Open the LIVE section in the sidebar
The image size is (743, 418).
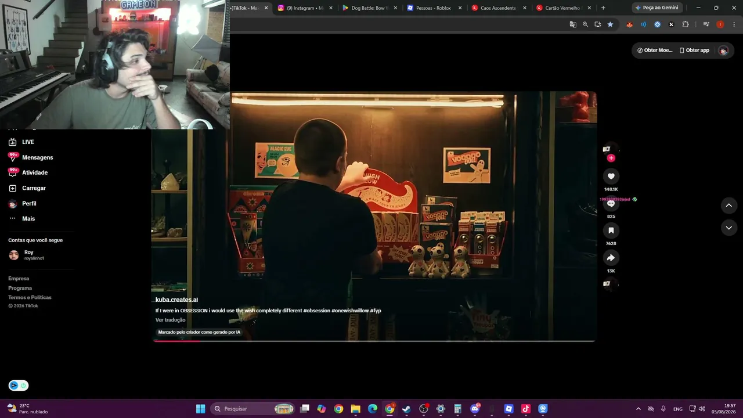click(x=21, y=142)
